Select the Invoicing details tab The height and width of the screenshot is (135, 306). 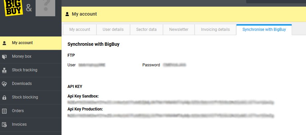point(215,30)
